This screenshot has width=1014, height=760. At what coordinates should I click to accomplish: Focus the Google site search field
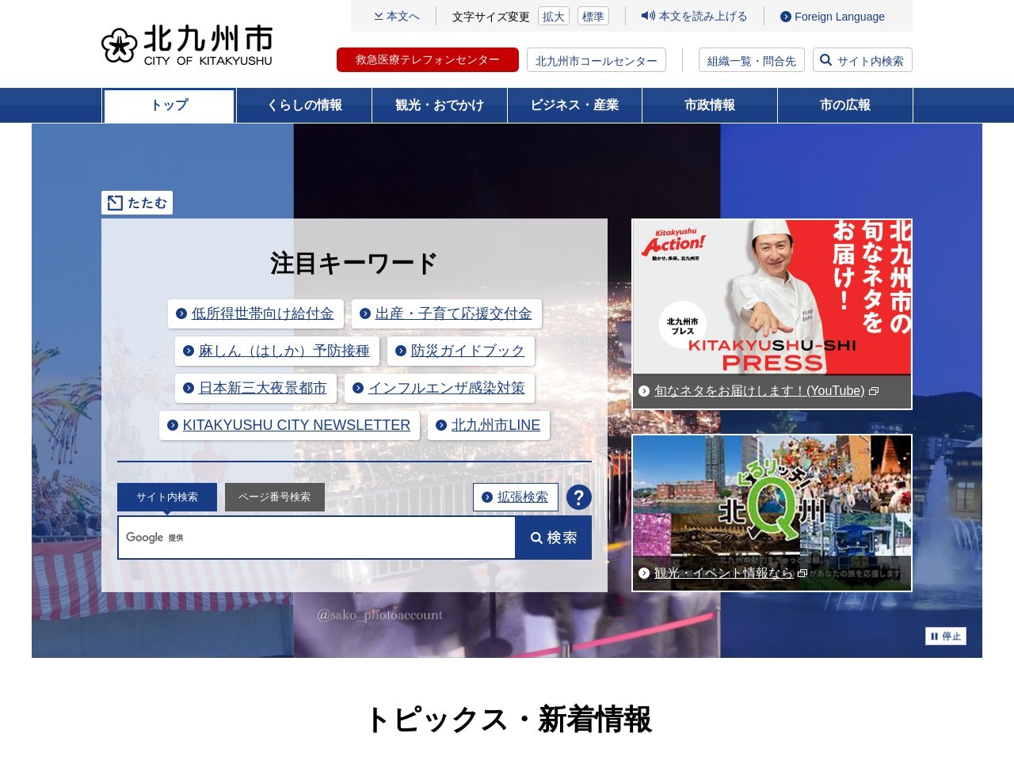pyautogui.click(x=317, y=538)
